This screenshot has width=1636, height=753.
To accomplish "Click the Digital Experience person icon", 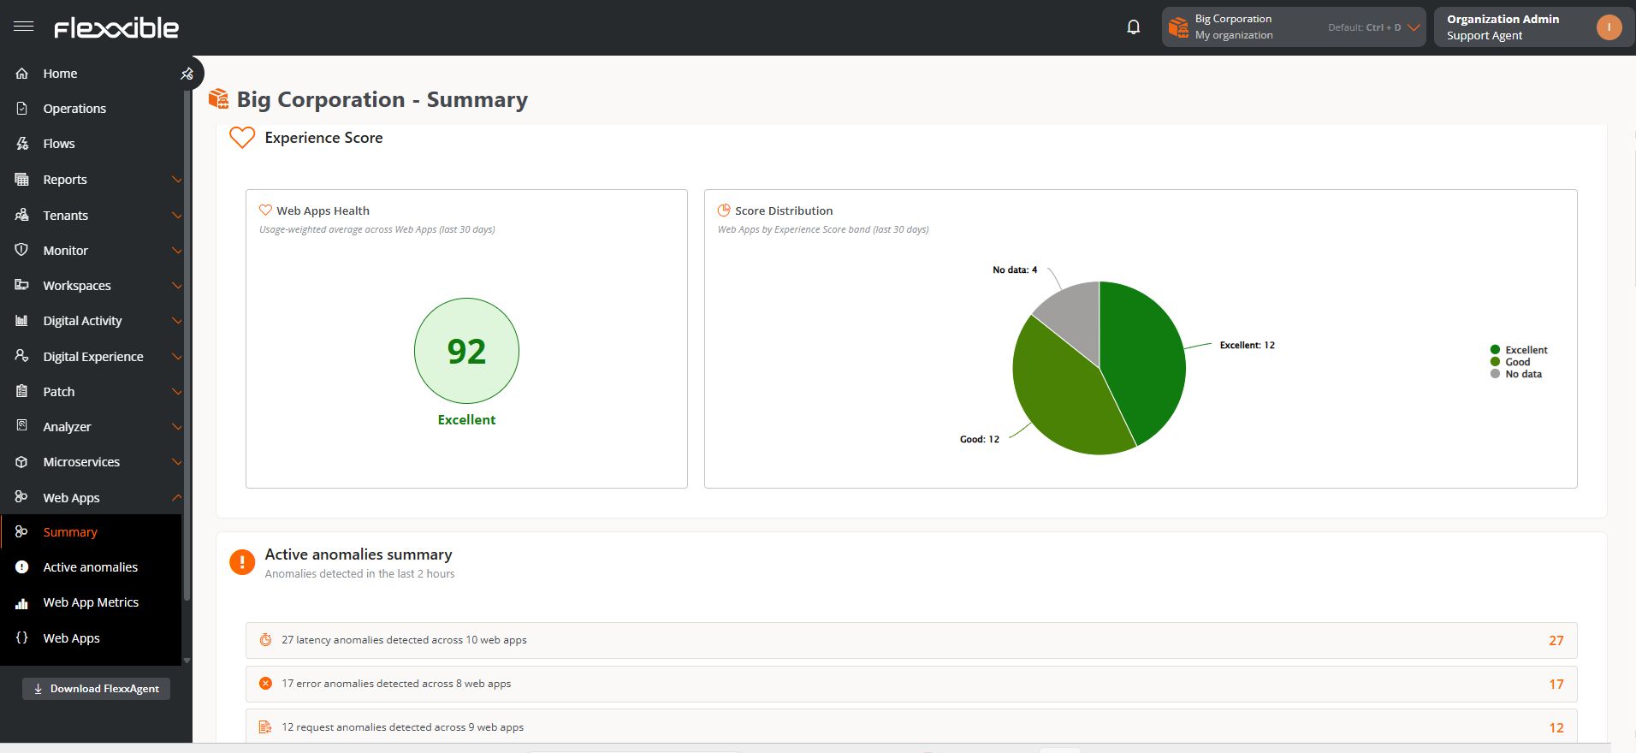I will (22, 356).
